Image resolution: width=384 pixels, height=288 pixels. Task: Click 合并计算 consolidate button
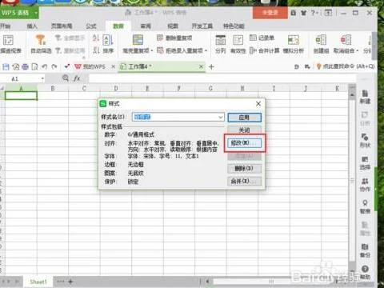coord(265,50)
